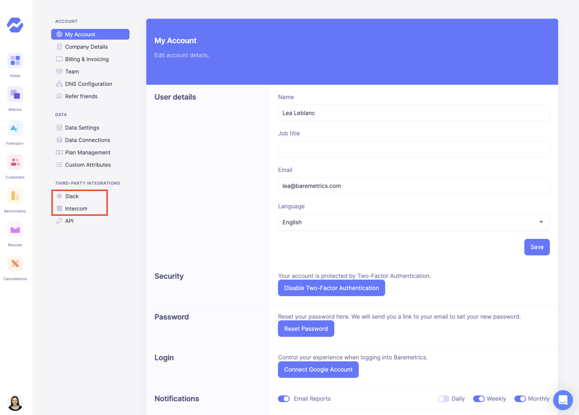Enable Daily email reports

click(x=444, y=399)
